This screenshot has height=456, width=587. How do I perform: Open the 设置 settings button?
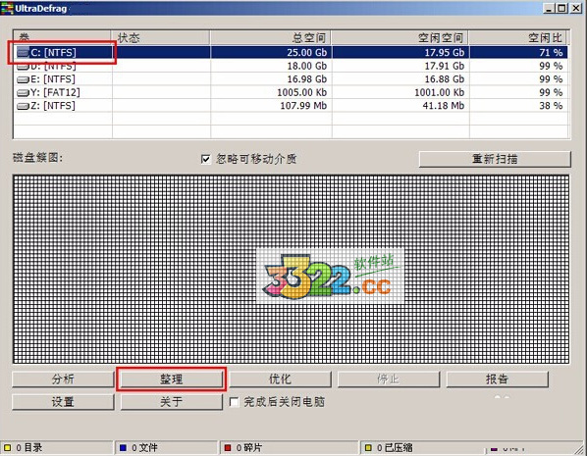(x=63, y=402)
